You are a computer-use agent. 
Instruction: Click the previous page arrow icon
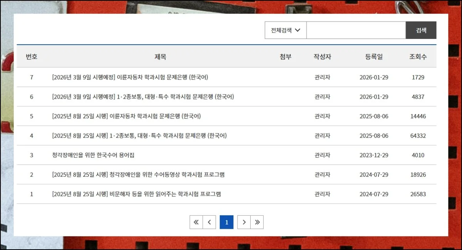[209, 222]
